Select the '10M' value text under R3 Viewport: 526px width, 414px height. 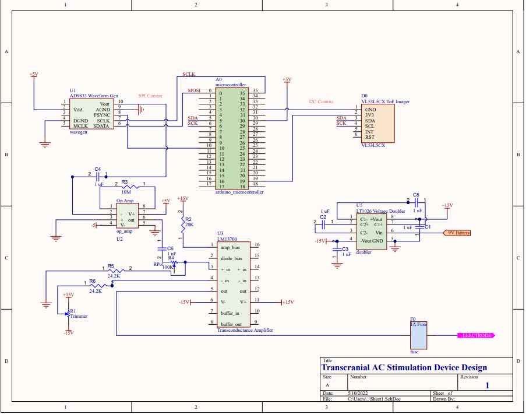(126, 192)
